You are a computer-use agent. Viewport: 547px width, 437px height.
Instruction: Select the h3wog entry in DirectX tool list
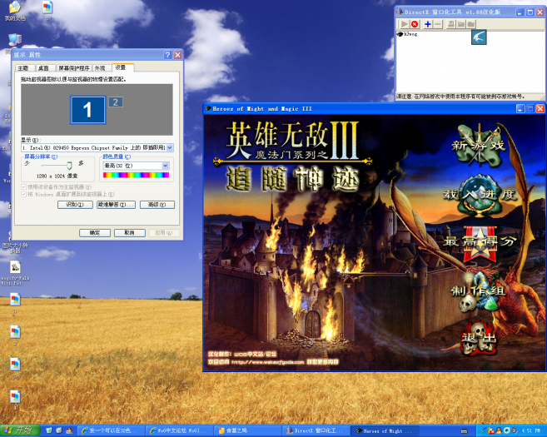pos(407,34)
